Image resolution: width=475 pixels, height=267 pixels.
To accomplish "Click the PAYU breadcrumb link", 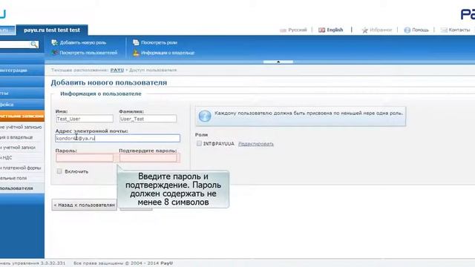I will (x=117, y=70).
